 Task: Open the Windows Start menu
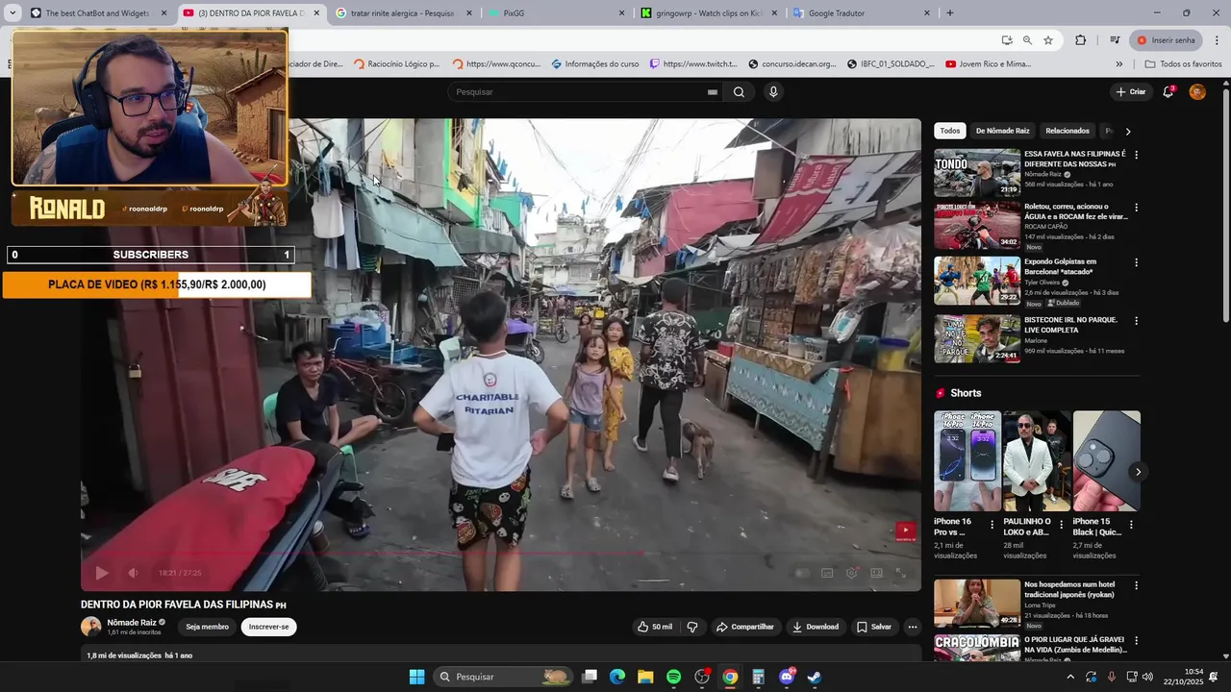coord(416,677)
